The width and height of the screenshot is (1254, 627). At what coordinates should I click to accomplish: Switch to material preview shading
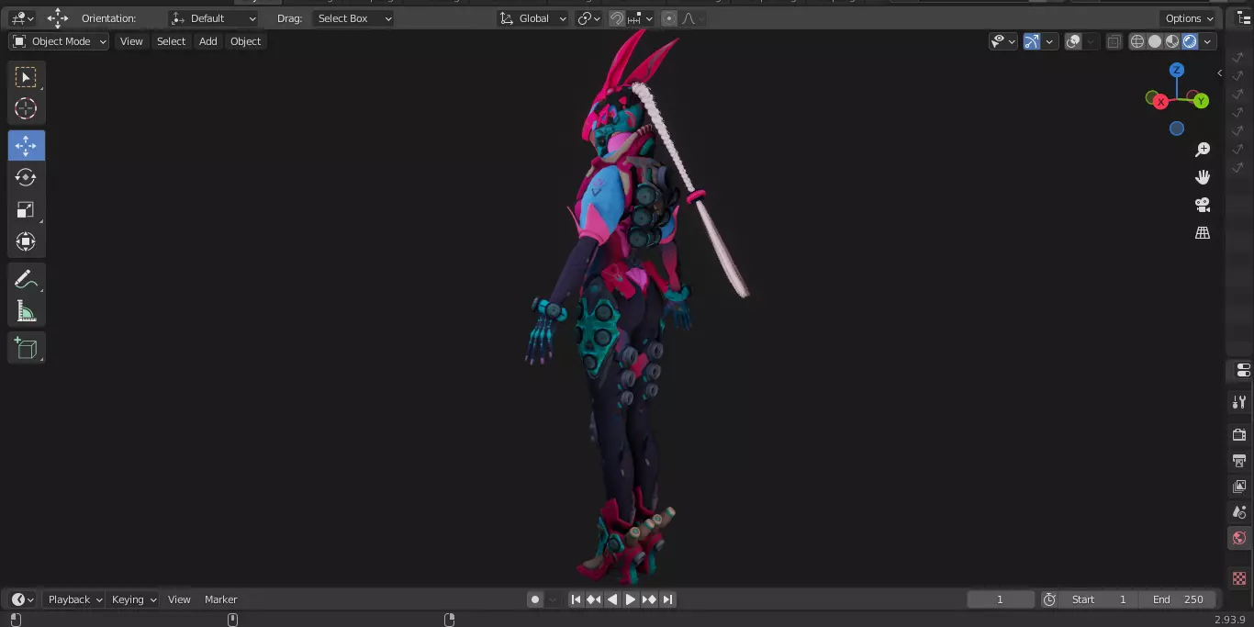click(1172, 41)
